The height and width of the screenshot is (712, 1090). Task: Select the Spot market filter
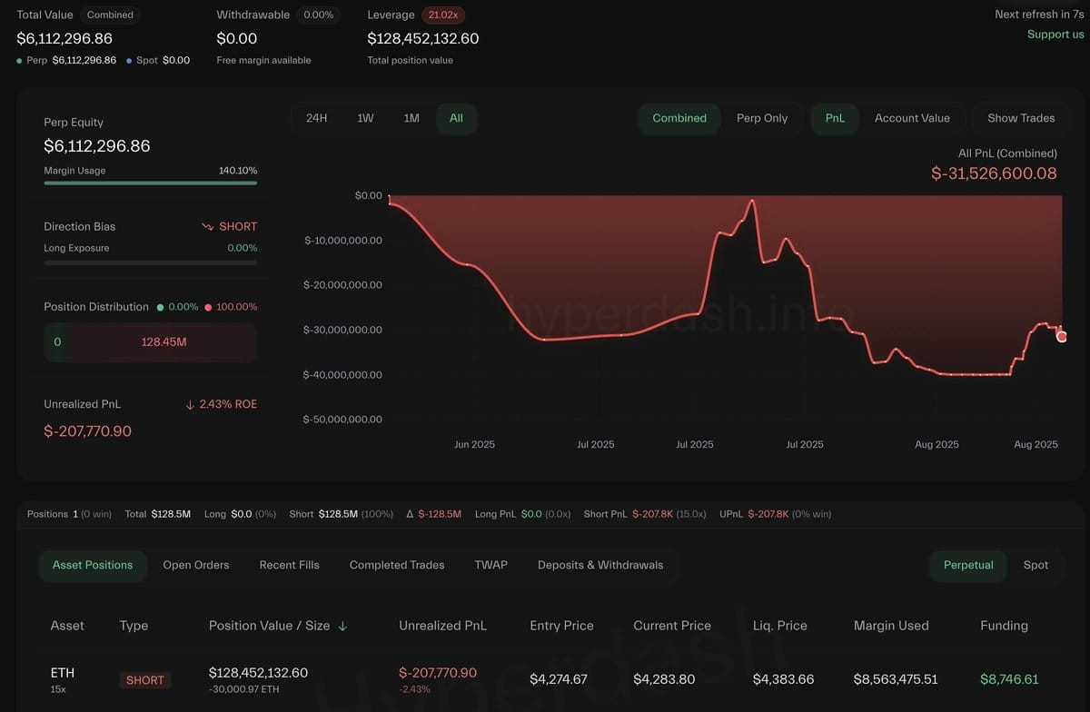(x=1035, y=565)
